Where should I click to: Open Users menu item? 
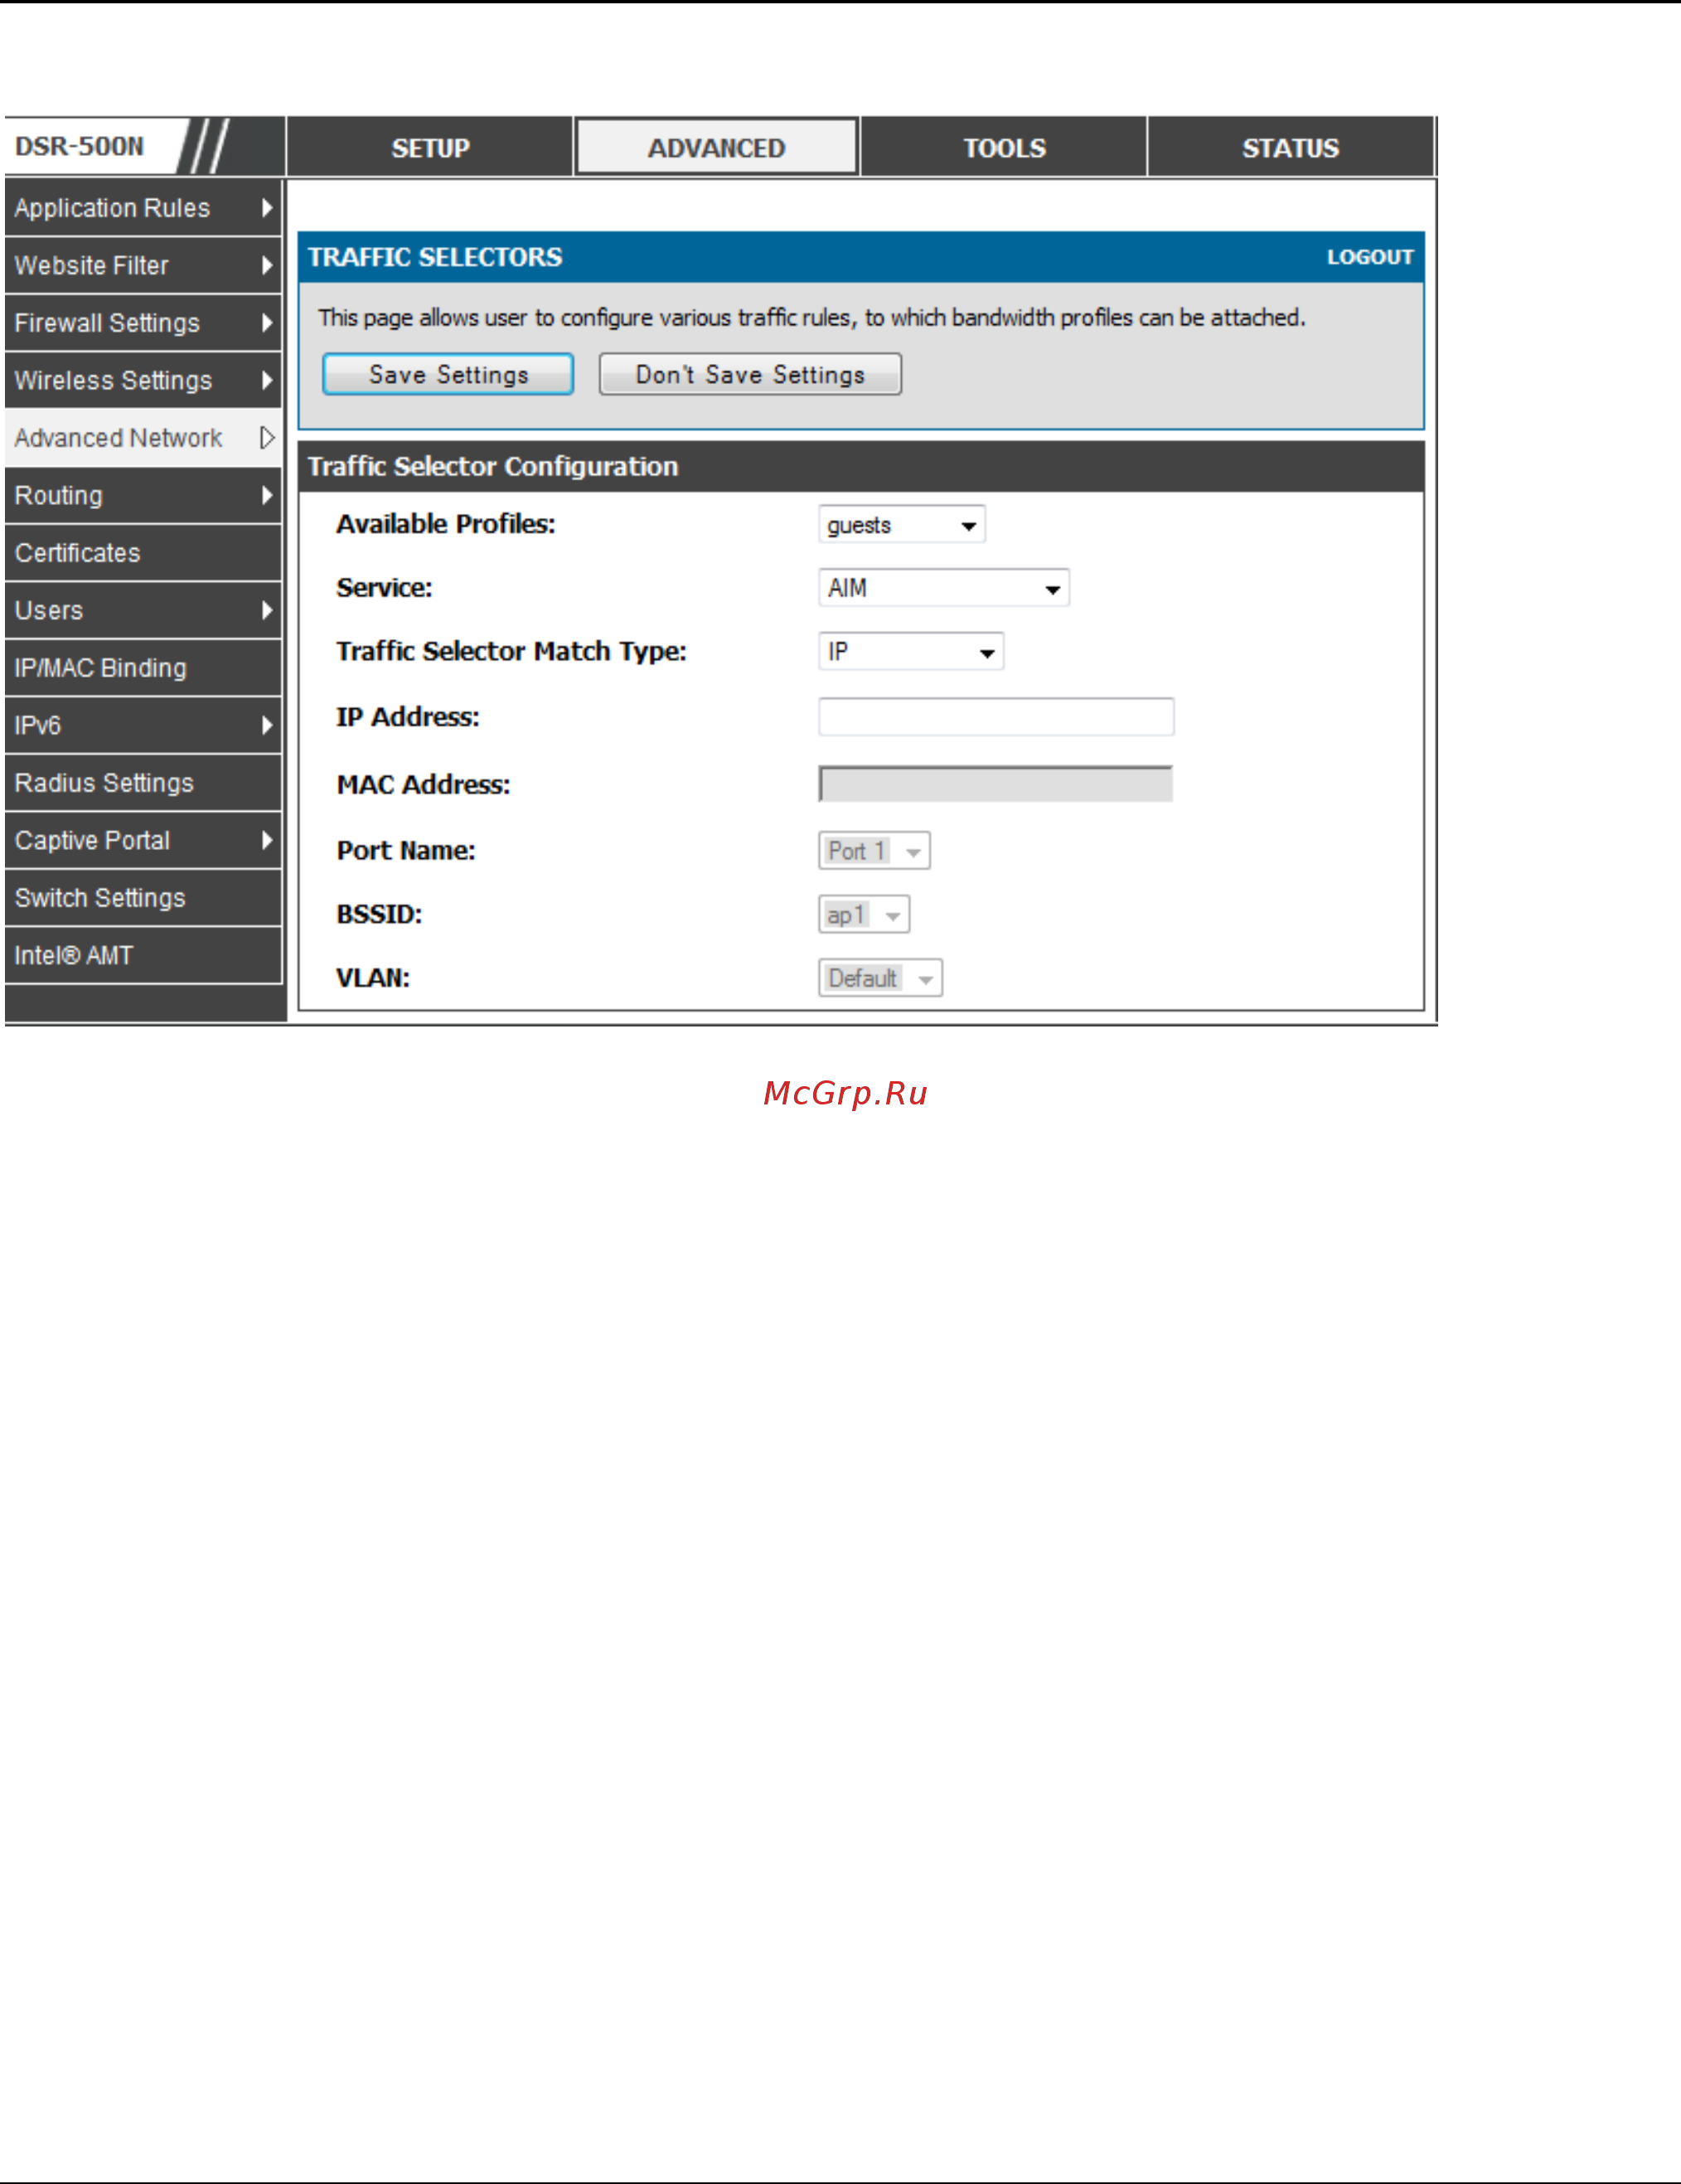tap(143, 611)
